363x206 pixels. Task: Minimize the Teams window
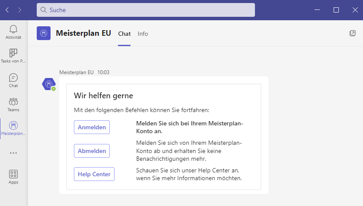317,10
